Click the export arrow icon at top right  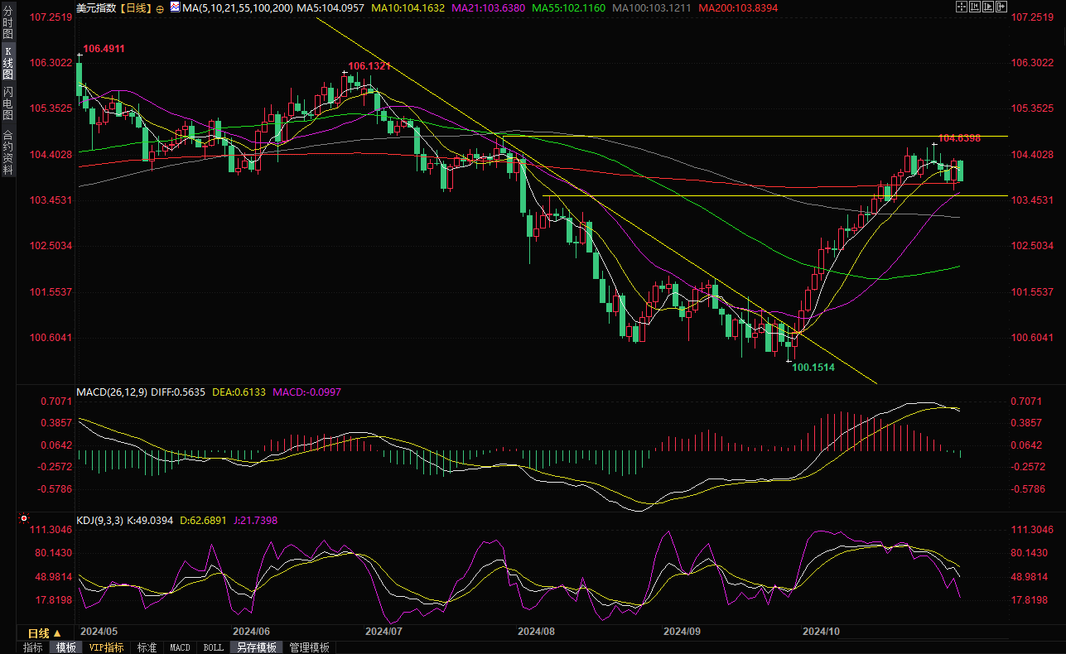[x=1003, y=7]
